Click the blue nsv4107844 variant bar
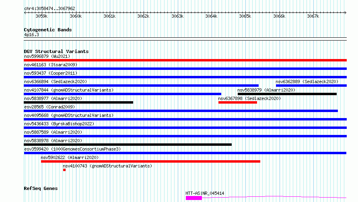The image size is (358, 202). pyautogui.click(x=122, y=94)
